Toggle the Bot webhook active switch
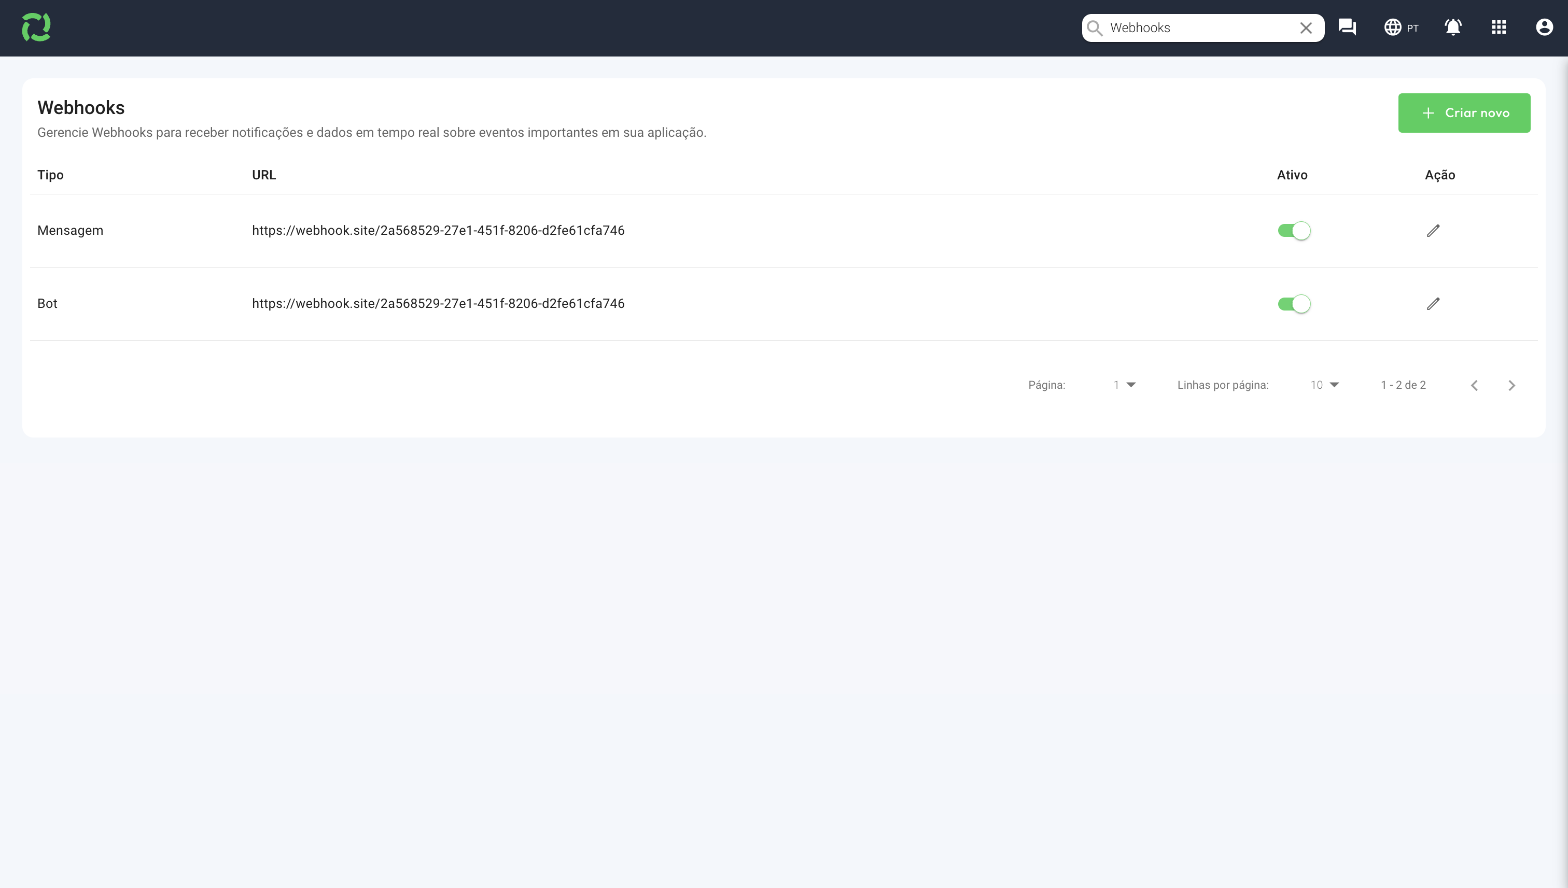 pos(1294,304)
